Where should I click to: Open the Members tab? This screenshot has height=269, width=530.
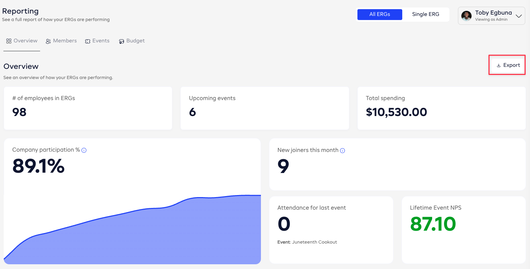(65, 41)
